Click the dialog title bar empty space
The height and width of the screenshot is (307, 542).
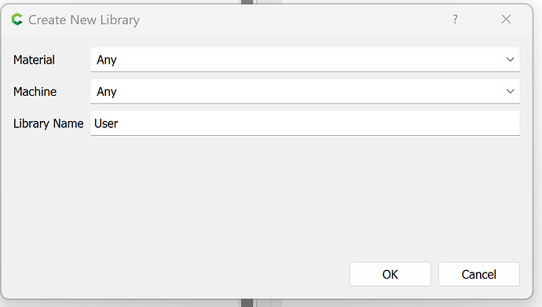click(x=294, y=20)
